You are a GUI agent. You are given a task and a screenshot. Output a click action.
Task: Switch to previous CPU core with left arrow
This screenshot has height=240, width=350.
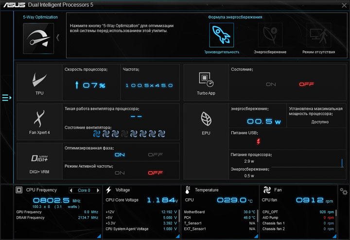pyautogui.click(x=71, y=190)
